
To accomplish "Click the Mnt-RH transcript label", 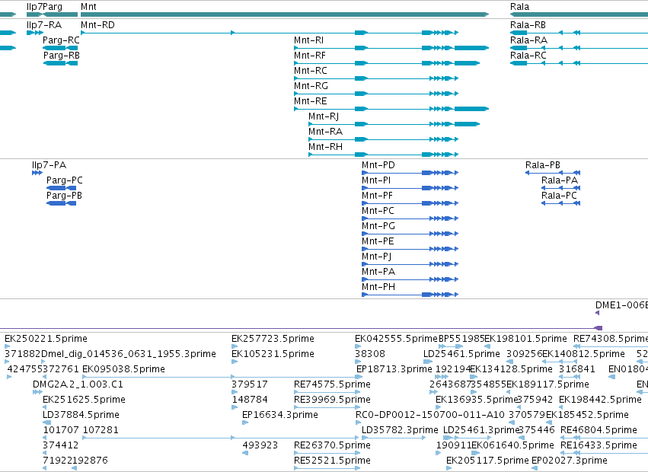I will point(326,147).
